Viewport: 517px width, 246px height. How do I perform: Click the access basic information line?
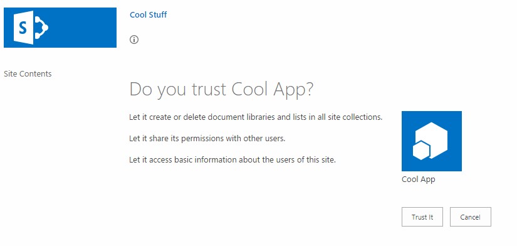(x=232, y=160)
